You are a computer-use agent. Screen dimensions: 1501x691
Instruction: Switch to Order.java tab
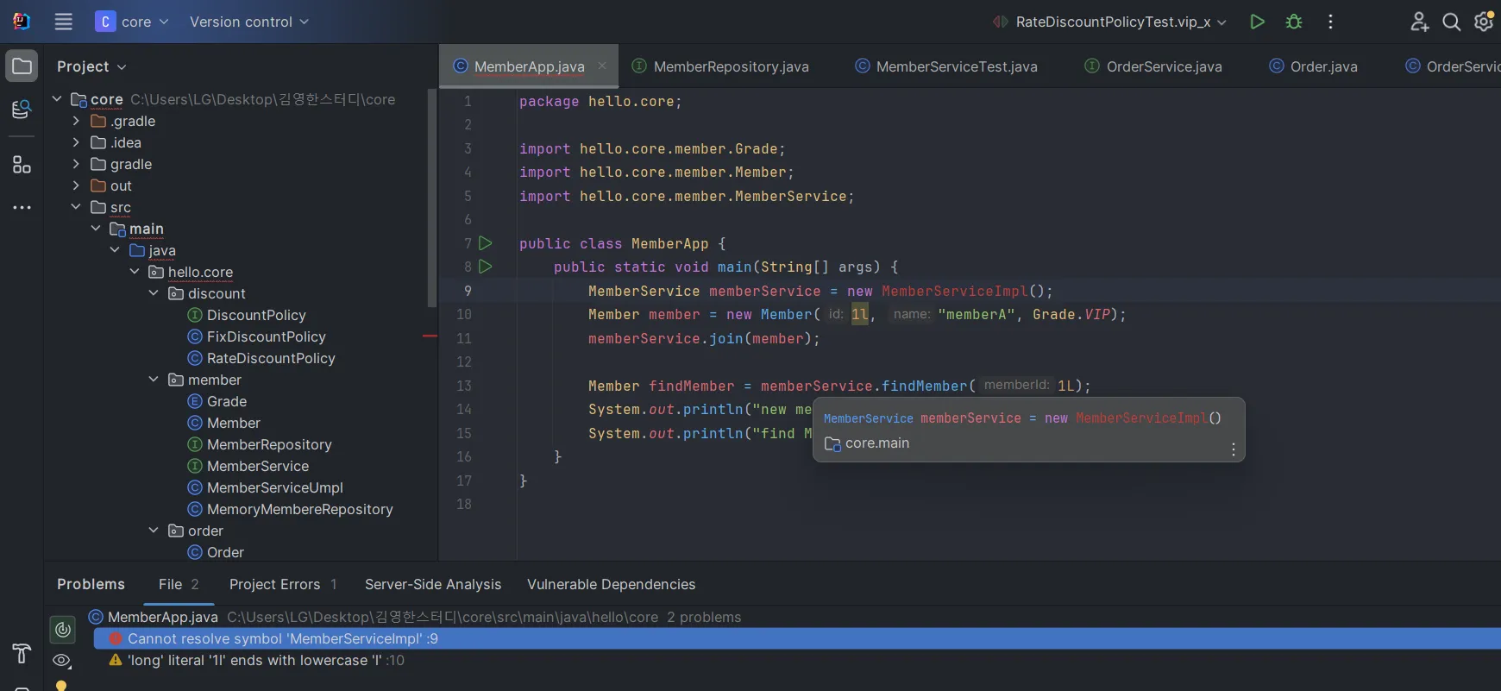[x=1313, y=66]
